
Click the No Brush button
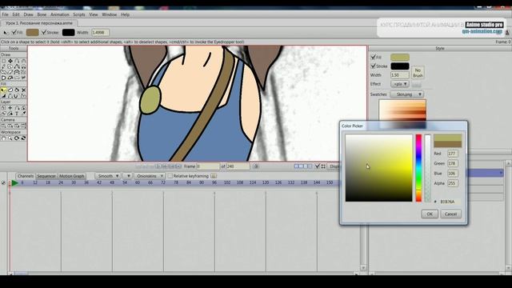click(x=418, y=73)
